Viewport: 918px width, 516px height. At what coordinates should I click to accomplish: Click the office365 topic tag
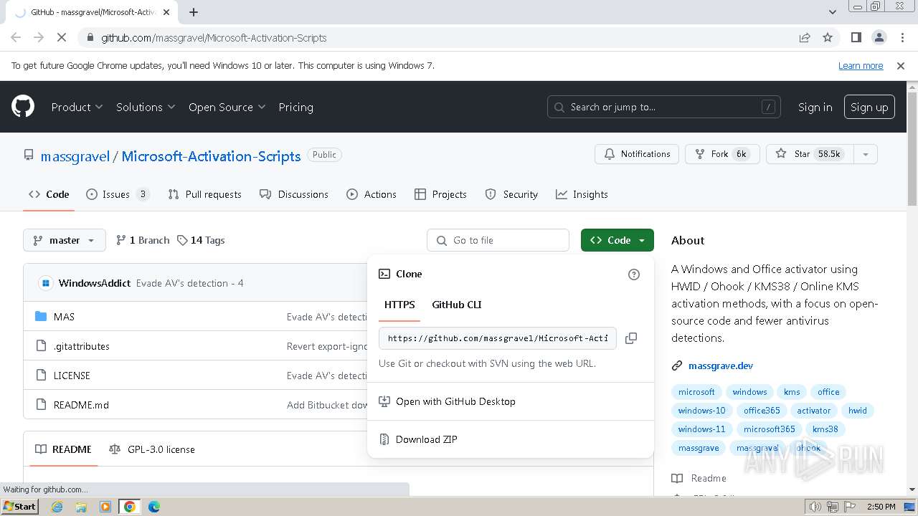click(762, 411)
